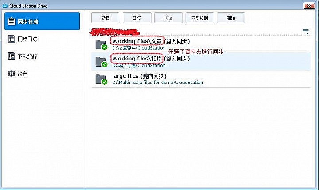Click the 下載紀錄 download icon

12,56
